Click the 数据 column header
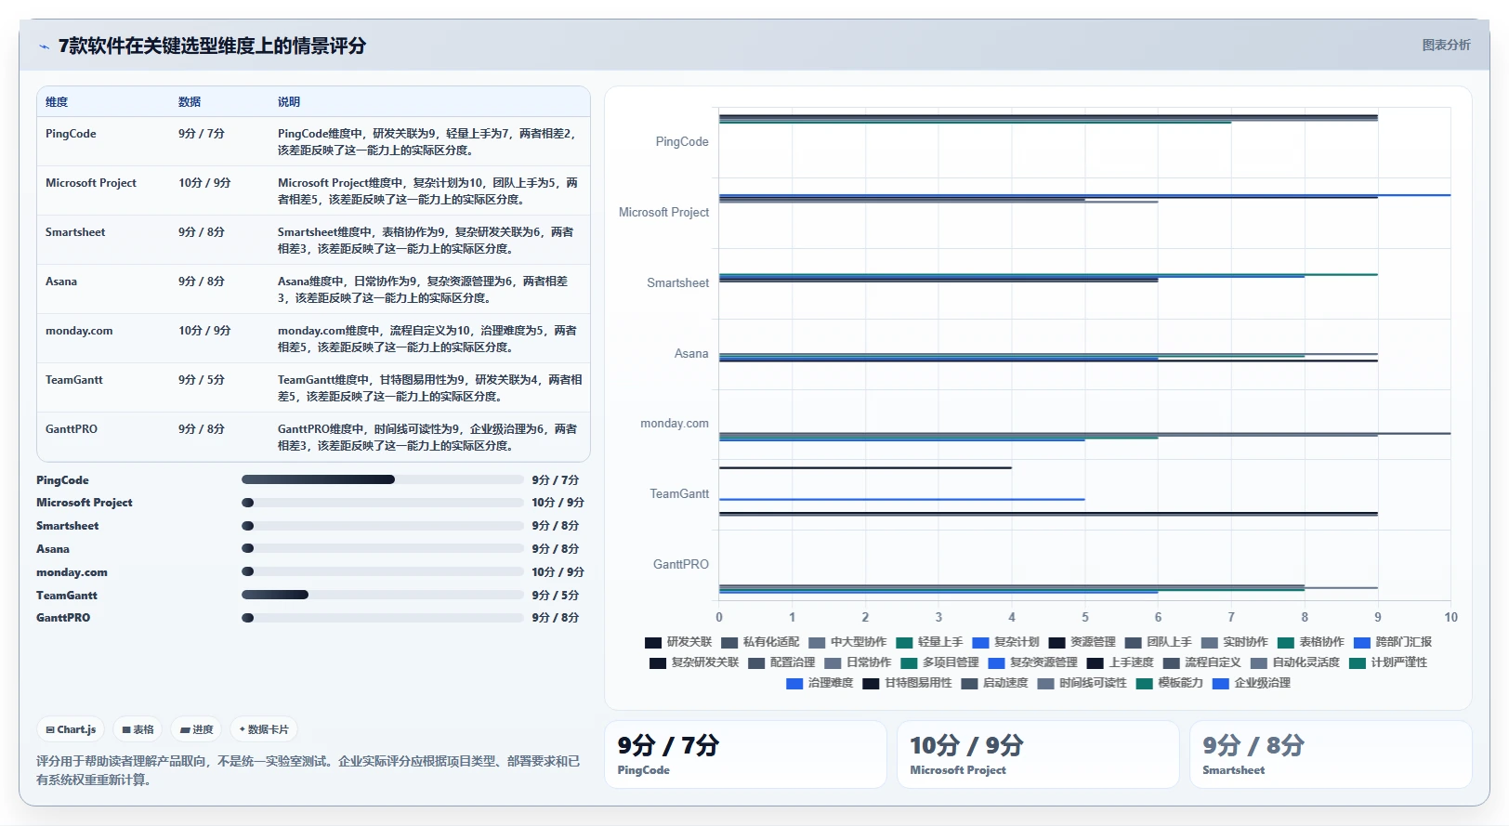Image resolution: width=1509 pixels, height=826 pixels. 190,102
